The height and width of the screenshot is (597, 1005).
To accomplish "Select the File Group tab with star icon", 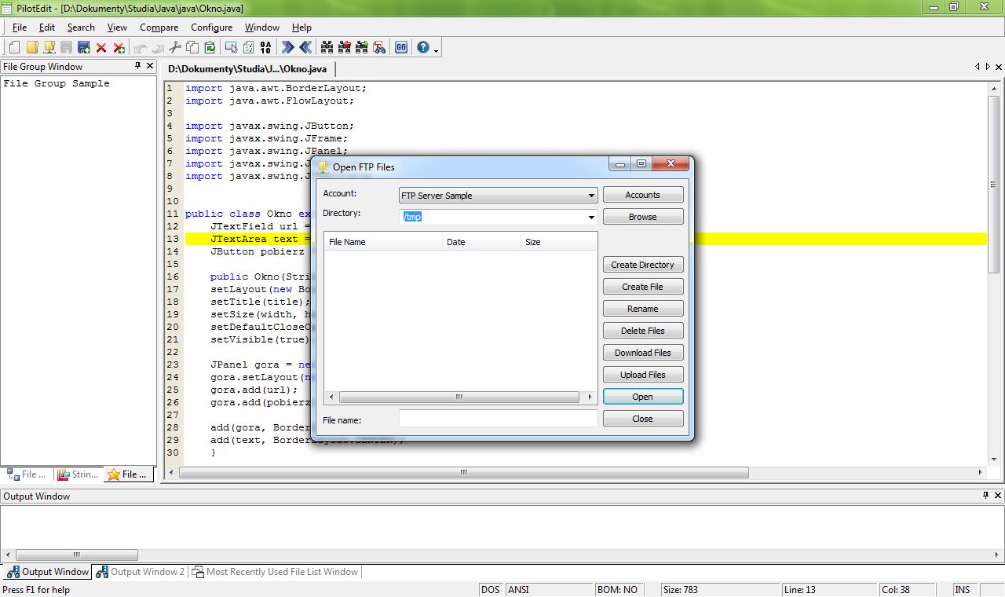I will pos(129,474).
